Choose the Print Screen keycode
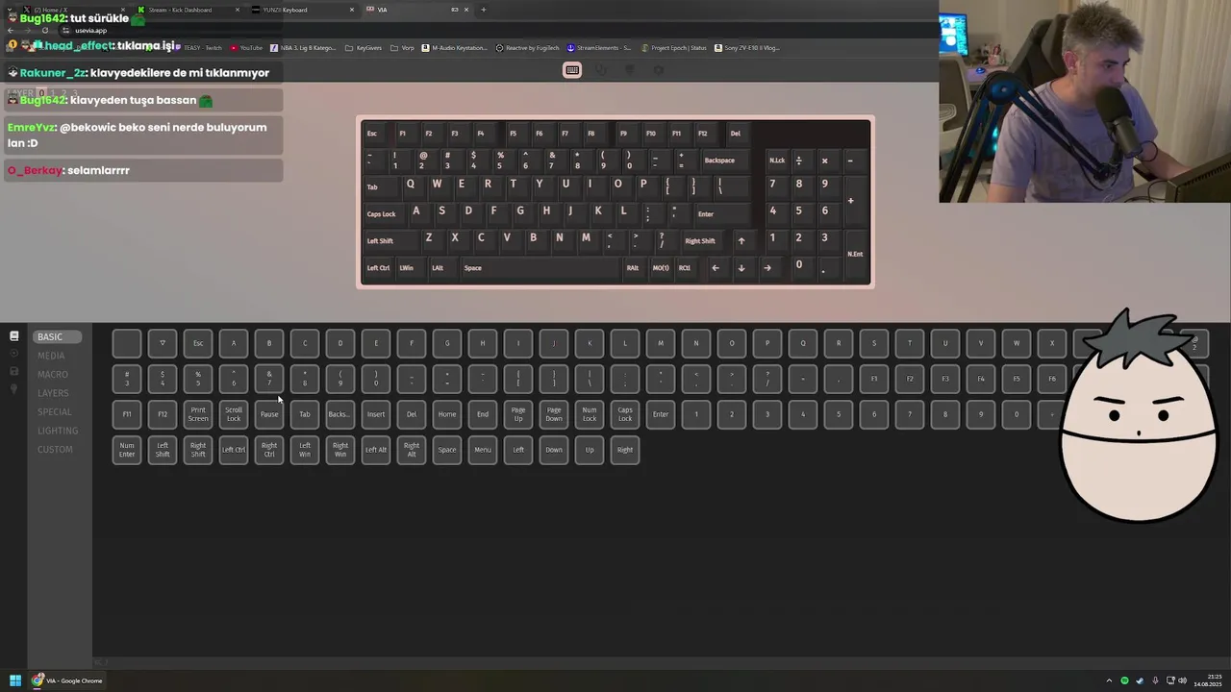Viewport: 1231px width, 692px height. 198,414
